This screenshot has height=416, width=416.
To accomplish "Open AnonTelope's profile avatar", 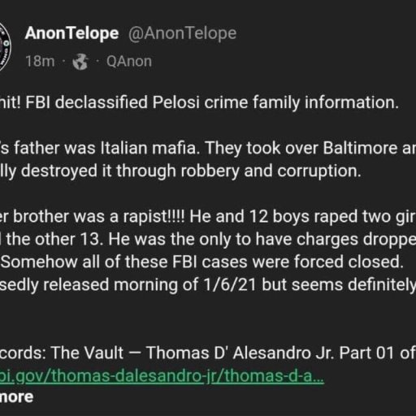I will pos(5,47).
